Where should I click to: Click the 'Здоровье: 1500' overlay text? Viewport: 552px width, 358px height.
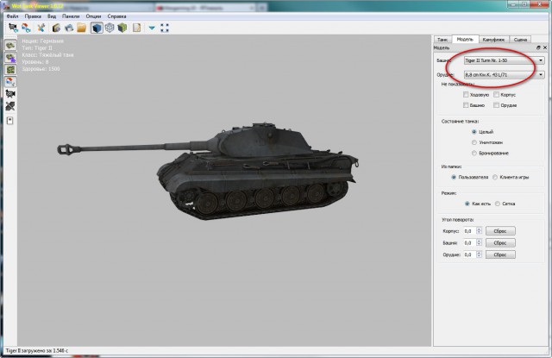tap(41, 69)
